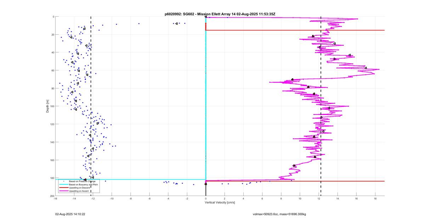Click the depth-axis tick label '180'
Viewport: 425px width, 220px height.
(x=52, y=178)
